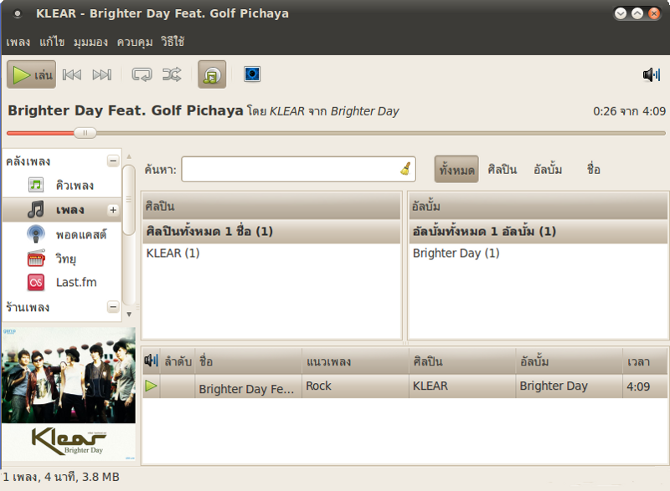Toggle repeat mode
The height and width of the screenshot is (491, 670).
click(x=142, y=74)
